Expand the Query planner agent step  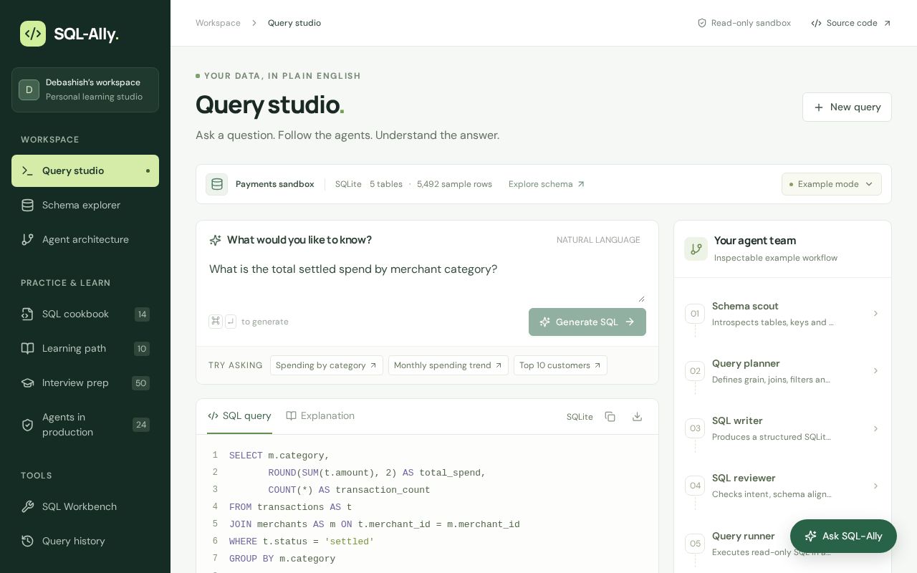pos(782,371)
